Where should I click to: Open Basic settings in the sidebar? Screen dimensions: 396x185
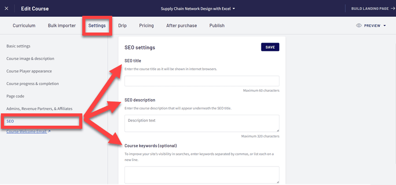tap(18, 46)
